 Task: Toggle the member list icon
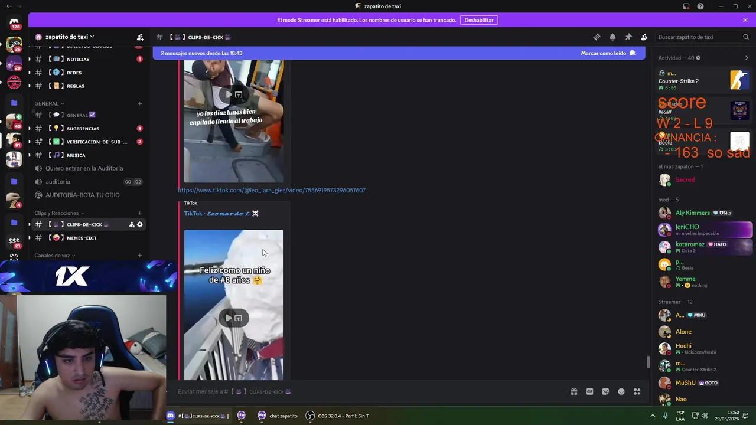(644, 37)
